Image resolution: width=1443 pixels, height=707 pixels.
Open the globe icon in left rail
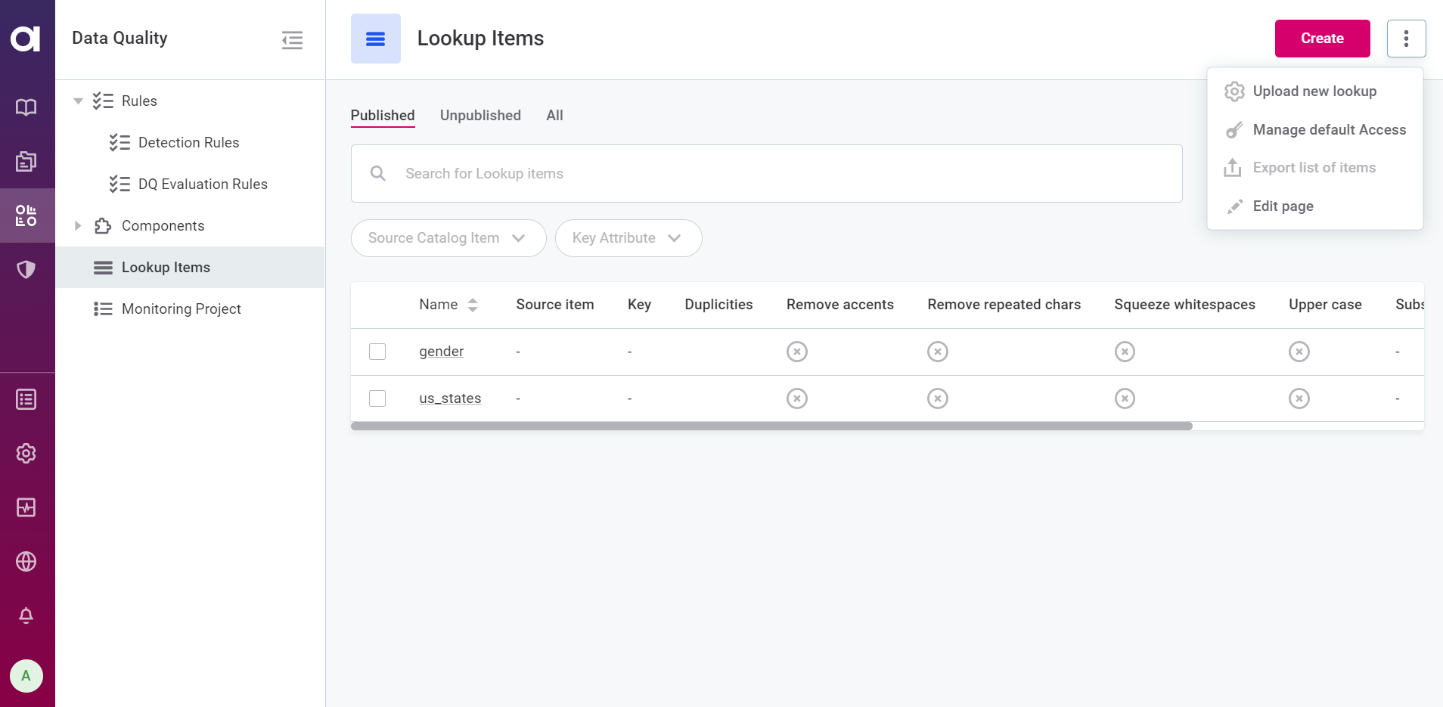tap(26, 561)
